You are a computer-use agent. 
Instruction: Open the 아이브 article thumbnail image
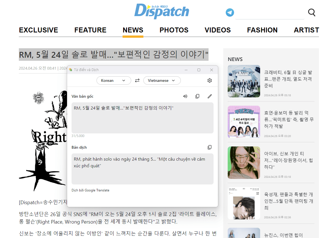pyautogui.click(x=244, y=163)
